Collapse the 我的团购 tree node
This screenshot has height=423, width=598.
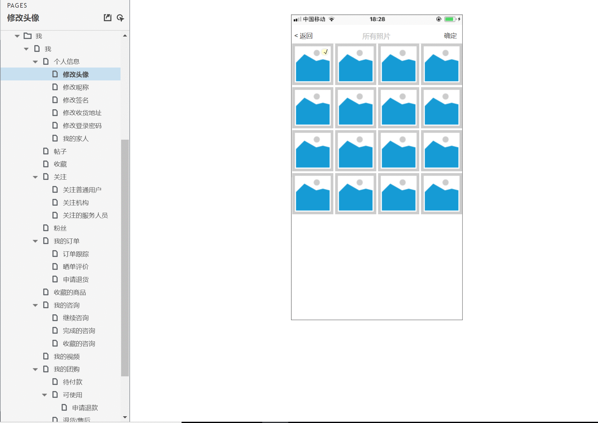35,369
